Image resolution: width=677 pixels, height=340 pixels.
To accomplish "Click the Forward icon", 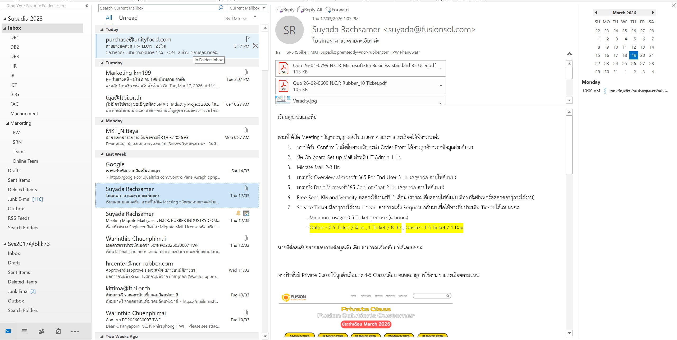I will click(x=328, y=10).
